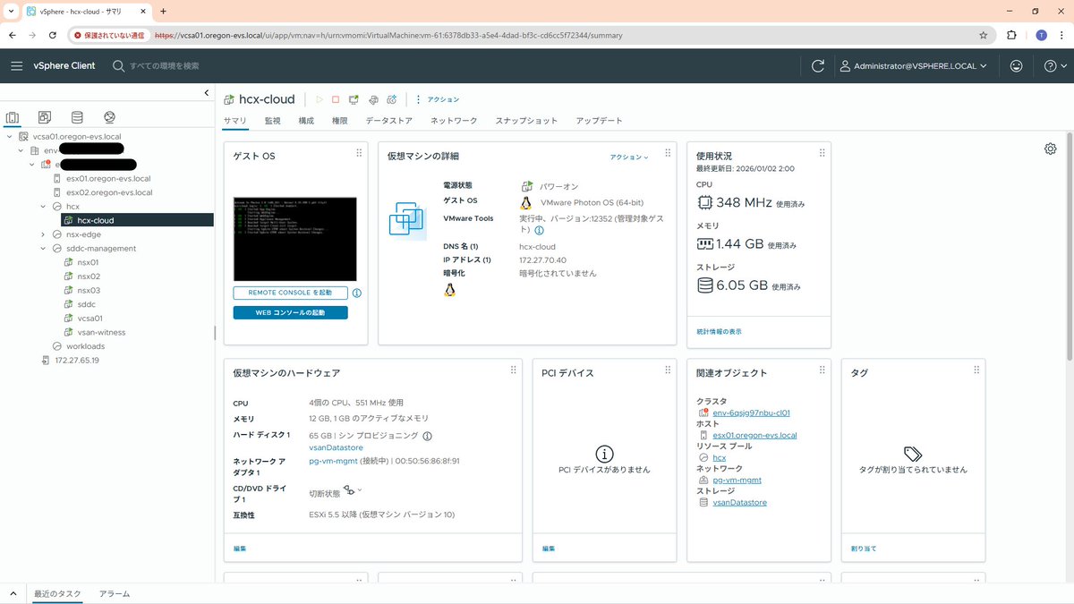This screenshot has width=1074, height=604.
Task: Open the vsanDatastore link under ハードディスク 1
Action: [x=336, y=447]
